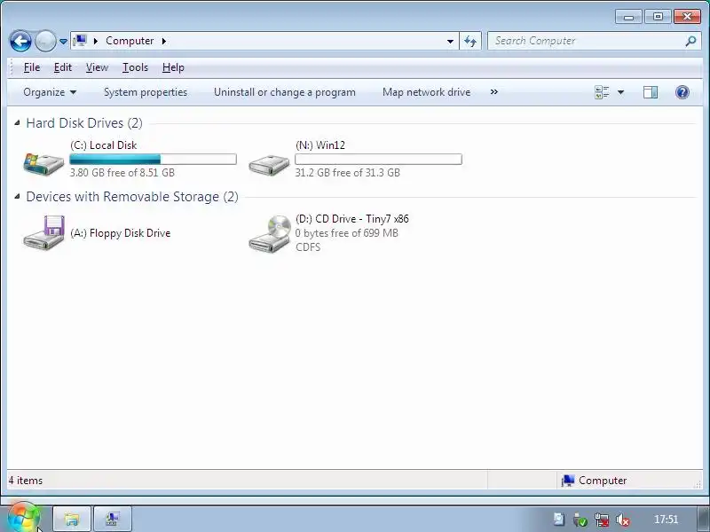Image resolution: width=710 pixels, height=532 pixels.
Task: Select the C: Local Disk drive icon
Action: coord(43,164)
